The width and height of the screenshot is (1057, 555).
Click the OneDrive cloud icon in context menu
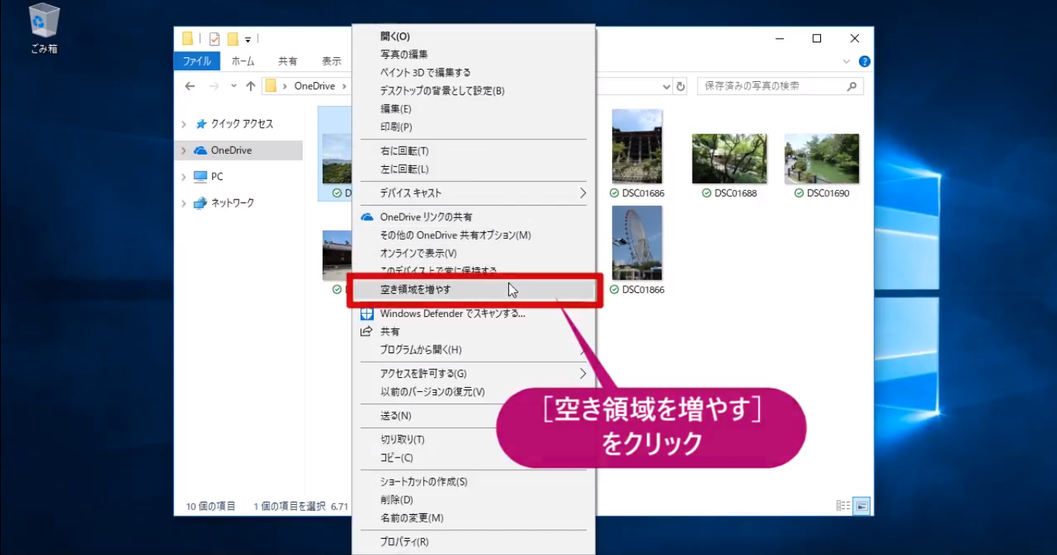[367, 217]
